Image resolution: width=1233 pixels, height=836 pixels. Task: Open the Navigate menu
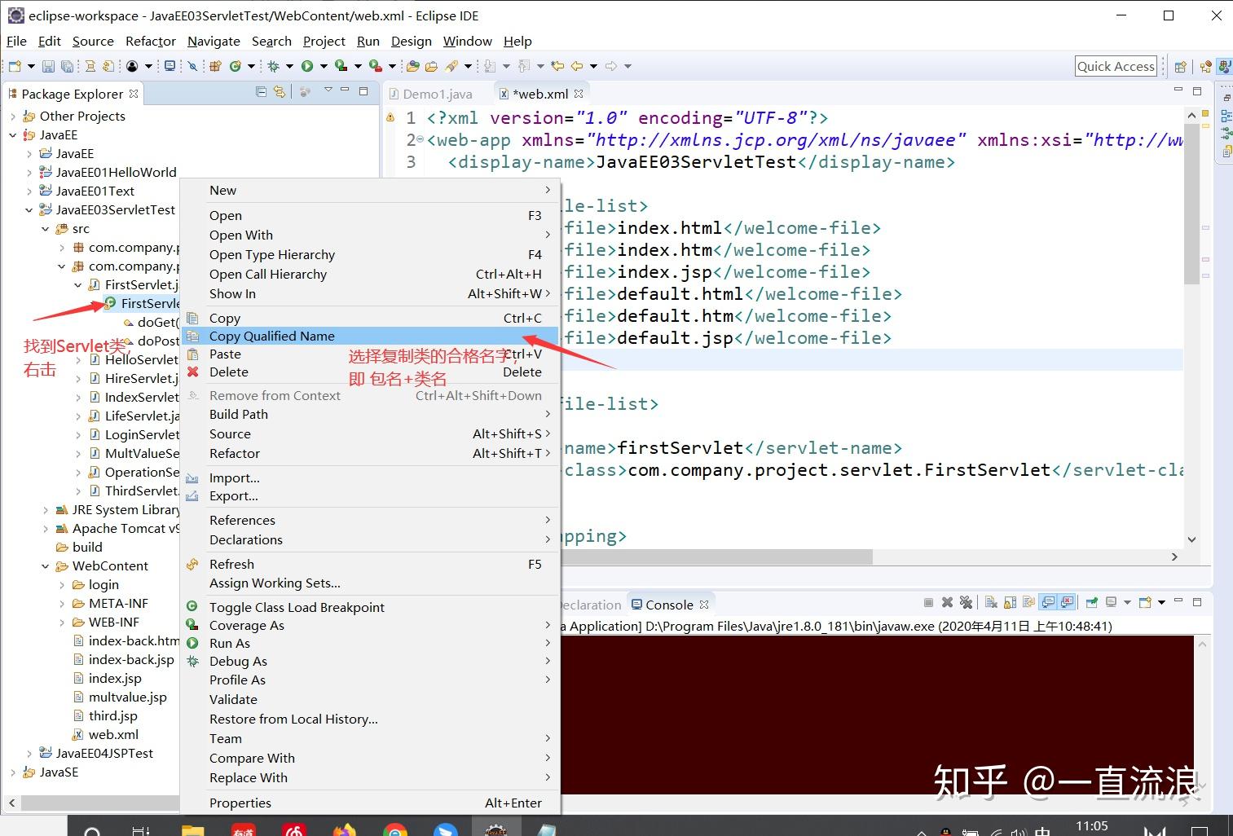tap(214, 41)
